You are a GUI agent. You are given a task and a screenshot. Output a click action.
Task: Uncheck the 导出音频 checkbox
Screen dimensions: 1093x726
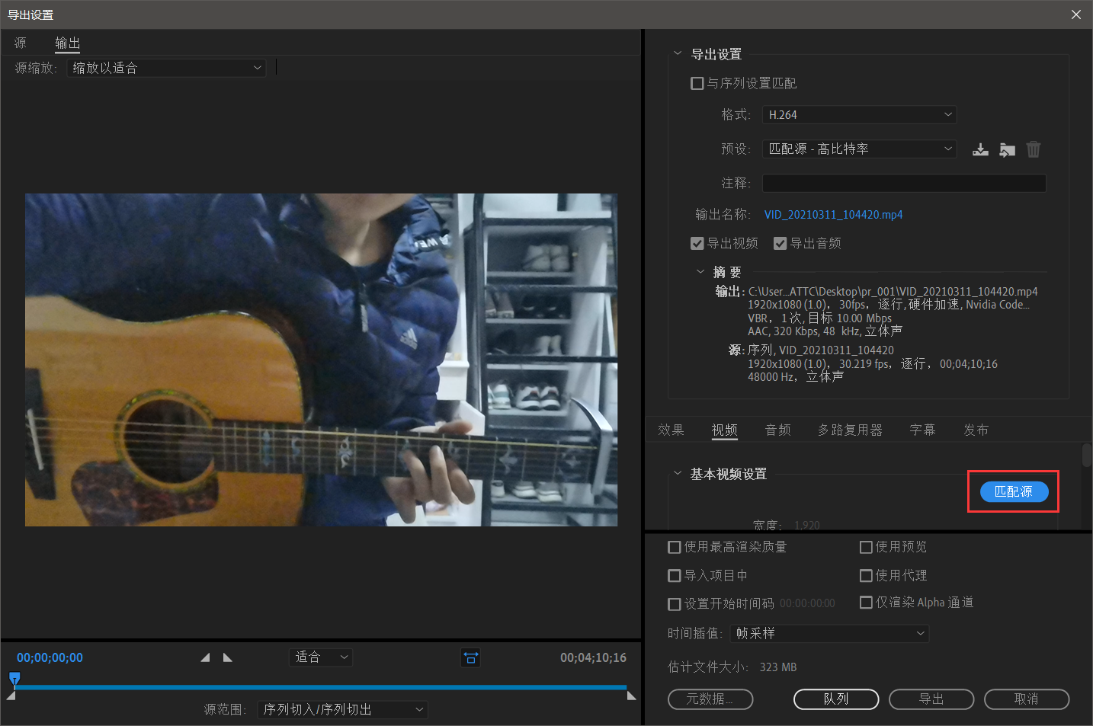[x=780, y=243]
